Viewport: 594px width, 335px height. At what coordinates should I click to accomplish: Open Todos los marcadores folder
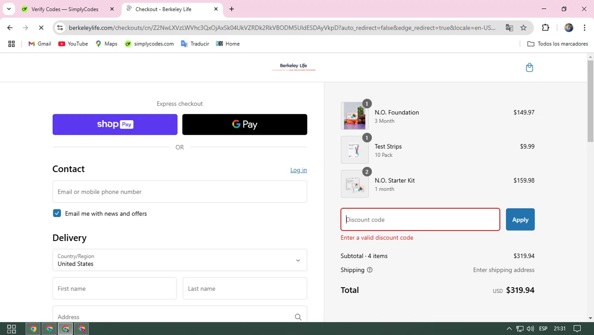click(558, 44)
